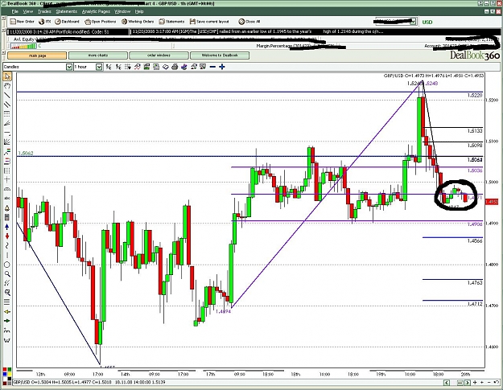Expand the Candles chart type dropdown
The height and width of the screenshot is (390, 503).
tap(69, 67)
